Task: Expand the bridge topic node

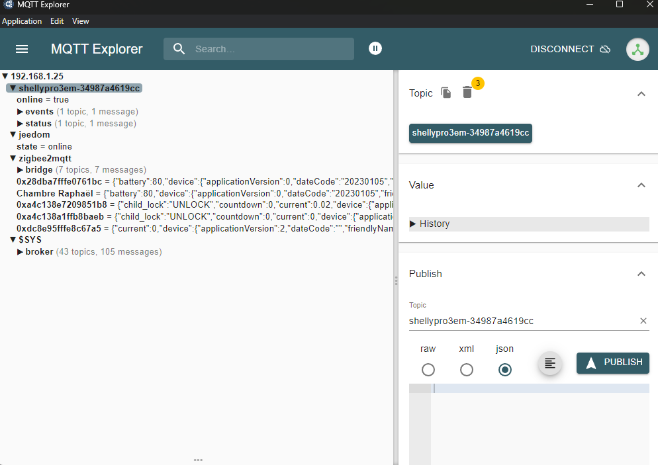Action: (20, 170)
